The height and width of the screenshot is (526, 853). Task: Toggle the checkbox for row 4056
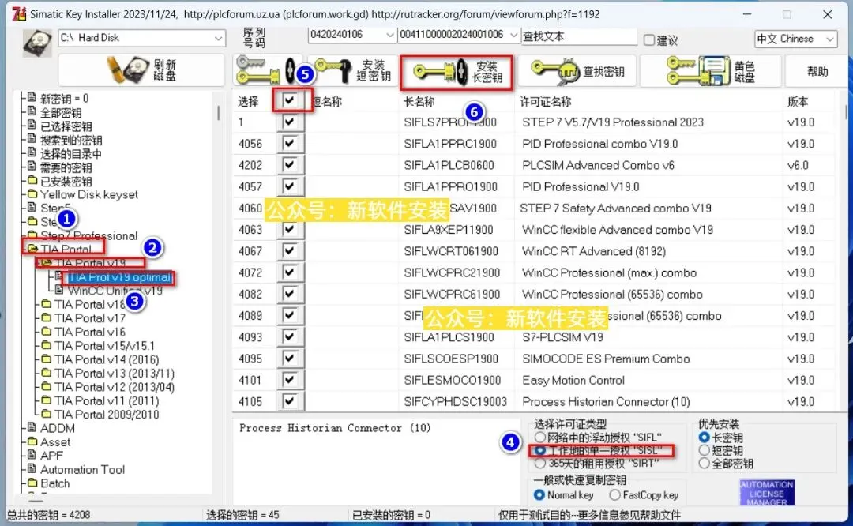coord(289,143)
